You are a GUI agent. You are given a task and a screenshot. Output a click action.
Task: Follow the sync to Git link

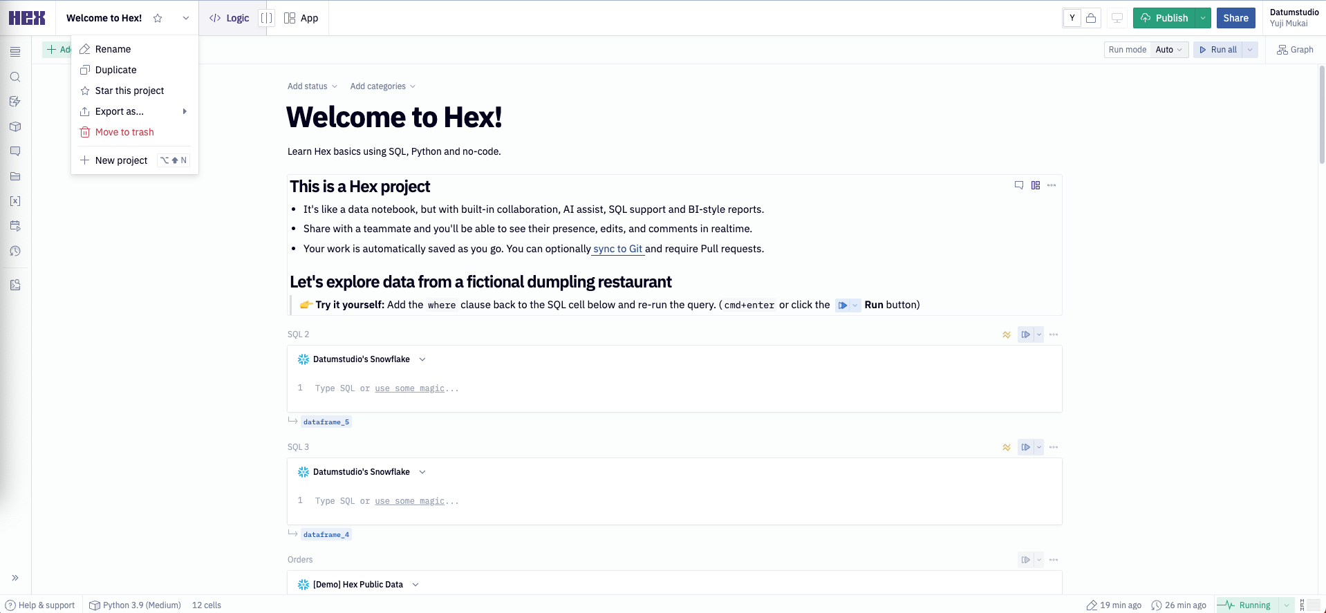pyautogui.click(x=617, y=249)
